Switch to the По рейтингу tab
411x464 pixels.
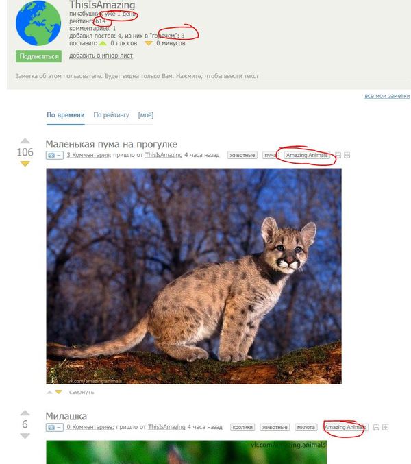tap(111, 115)
